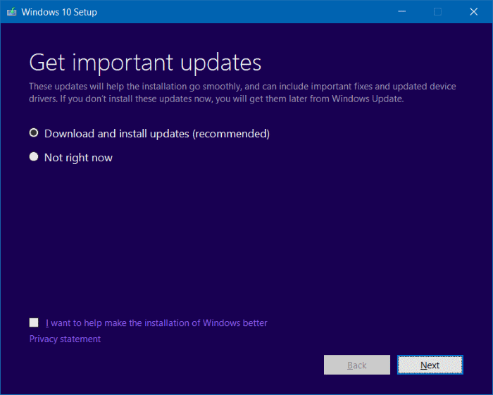
Task: Close the Windows 10 Setup window
Action: pyautogui.click(x=473, y=12)
